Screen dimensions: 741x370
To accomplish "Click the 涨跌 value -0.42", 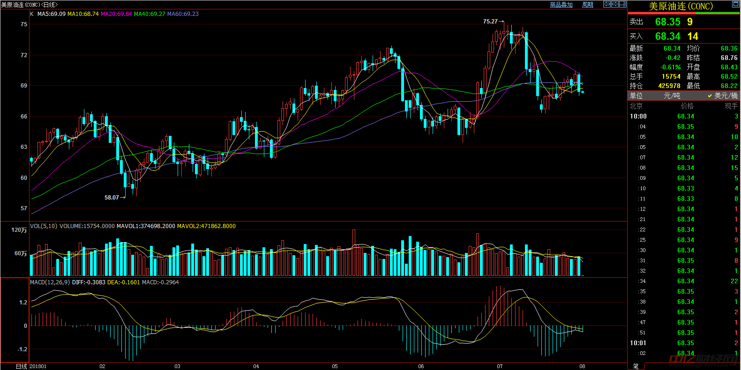I will point(673,58).
